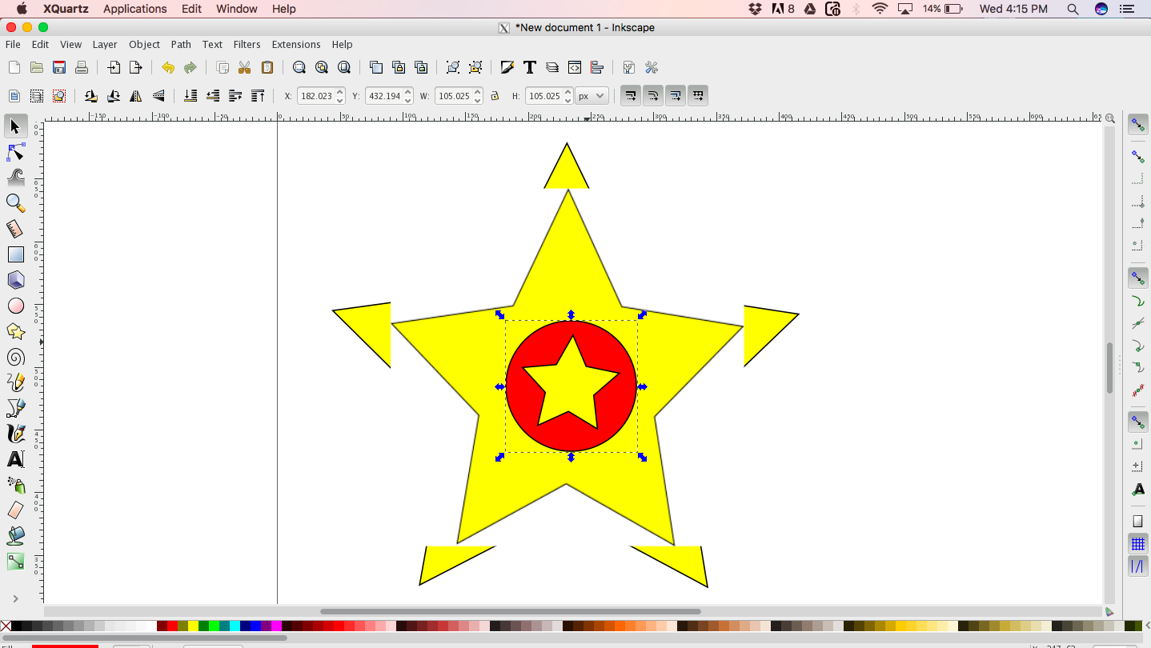The image size is (1151, 648).
Task: Open the Extensions menu
Action: [296, 45]
